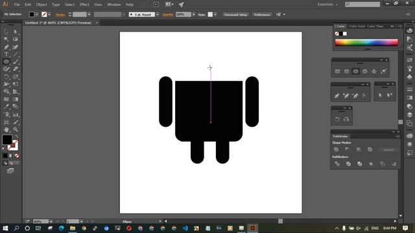Choose Delete Anchor Point tool in floating panel
The width and height of the screenshot is (415, 233).
pos(355,96)
